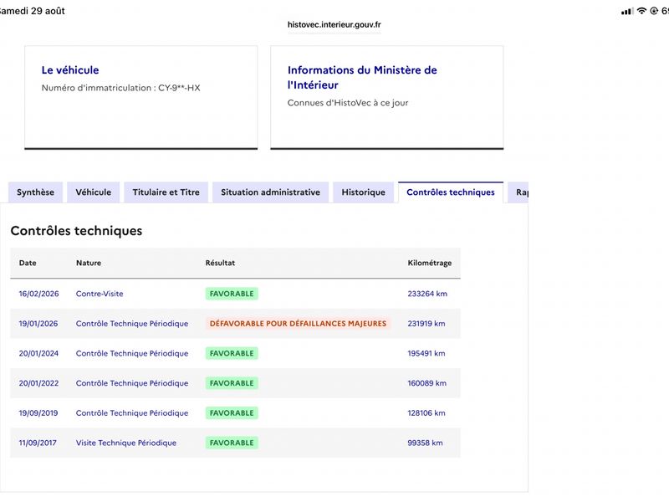Select the Situation administrative tab
Viewport: 669px width, 502px height.
click(x=270, y=192)
